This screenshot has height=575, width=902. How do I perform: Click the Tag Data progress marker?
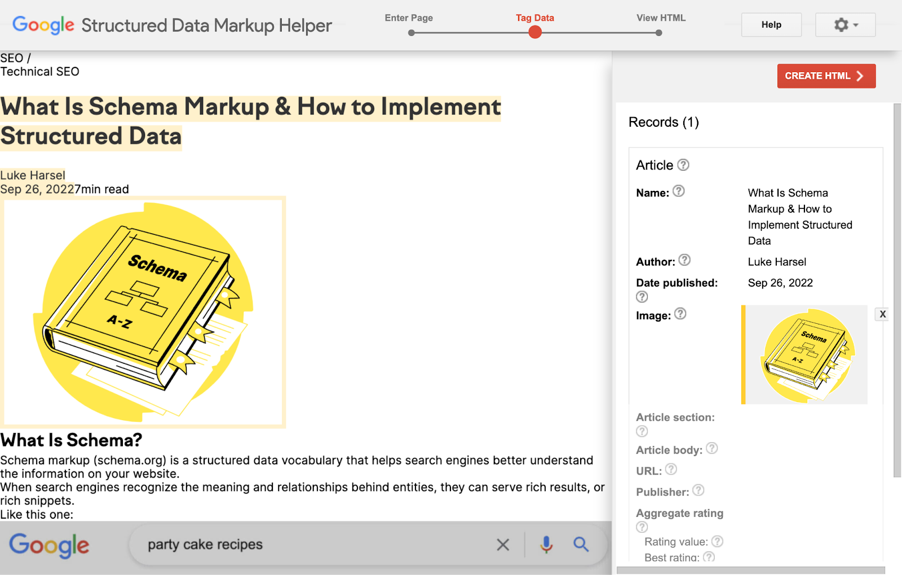534,32
